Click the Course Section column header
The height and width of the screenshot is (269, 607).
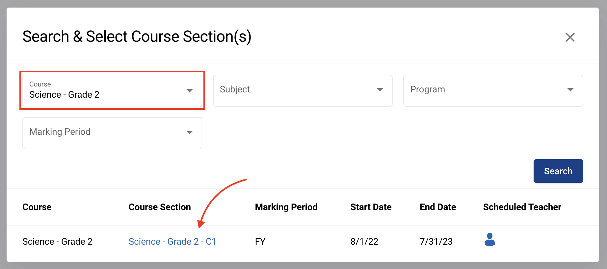[x=160, y=207]
